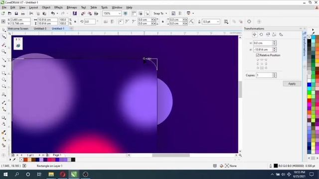319x179 pixels.
Task: Click the horizontal scrollbar thumb
Action: (171, 155)
